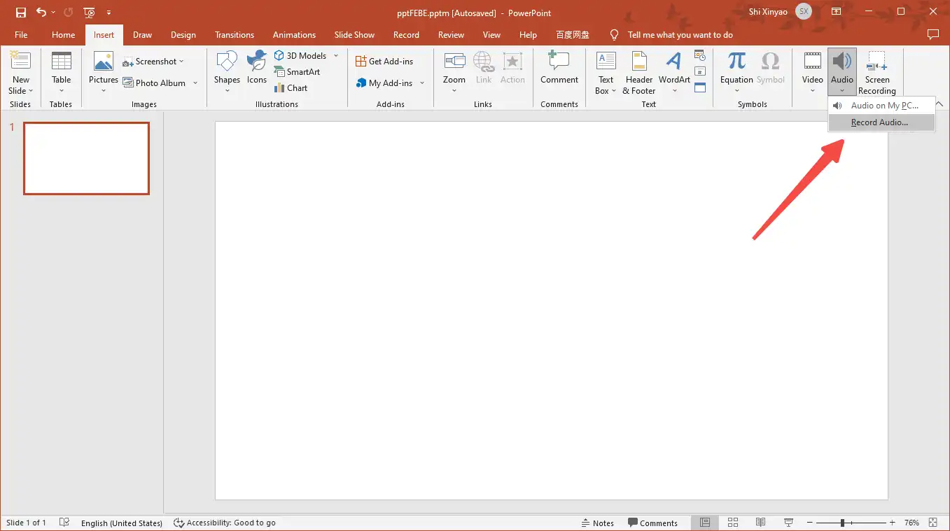The height and width of the screenshot is (531, 950).
Task: Switch to the Home tab
Action: click(x=63, y=35)
